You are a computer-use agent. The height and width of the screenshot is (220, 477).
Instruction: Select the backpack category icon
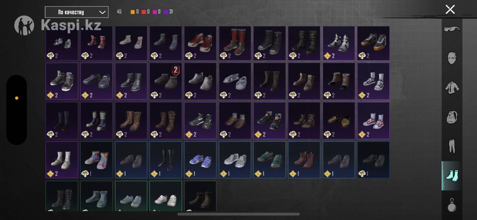(x=452, y=117)
